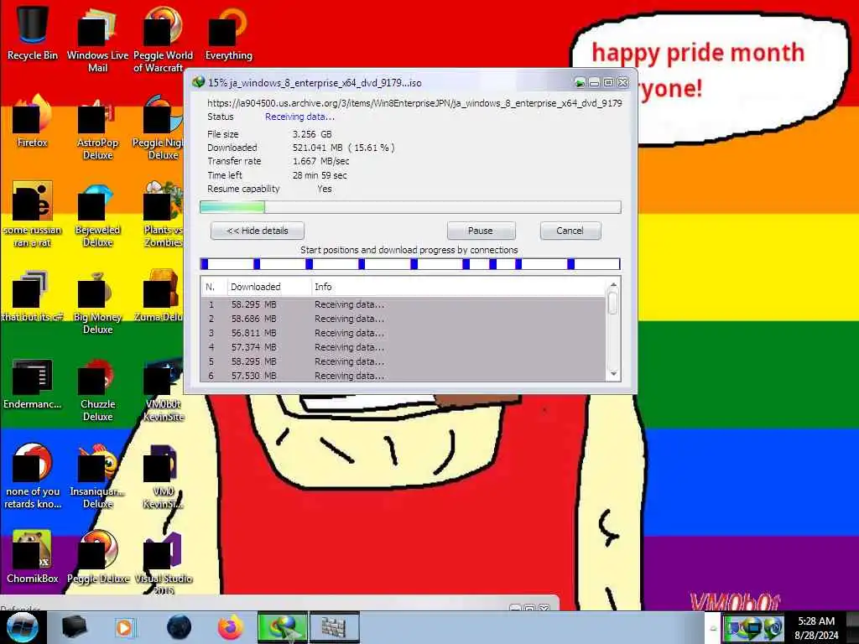The height and width of the screenshot is (644, 859).
Task: Open Windows Live Mail desktop icon
Action: (x=97, y=39)
